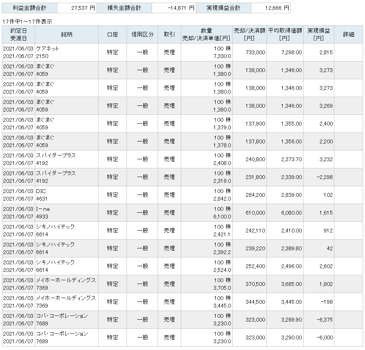
Task: Click the I-ne settlement amount 610,000
Action: [x=255, y=213]
